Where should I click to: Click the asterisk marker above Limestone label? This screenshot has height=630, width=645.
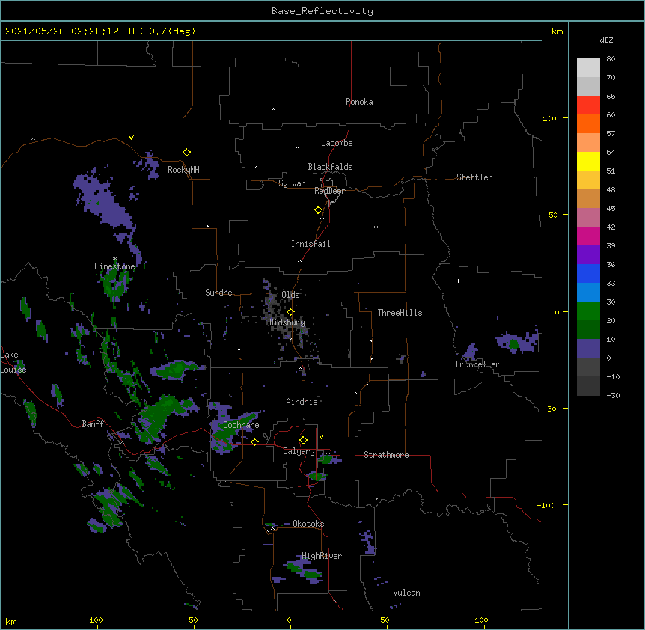[x=114, y=259]
